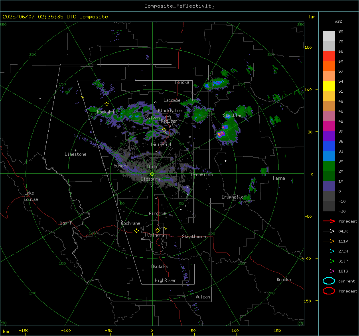Click the Lacombe city label
The image size is (359, 336).
[172, 100]
